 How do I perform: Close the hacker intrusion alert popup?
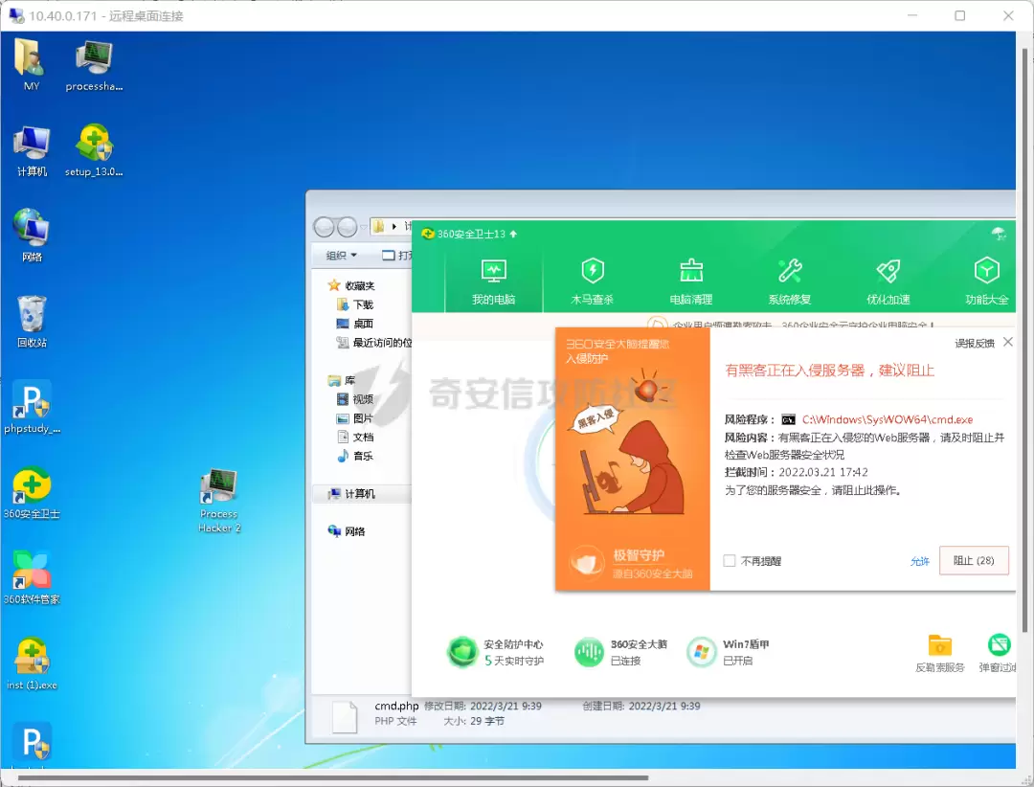pos(1007,342)
